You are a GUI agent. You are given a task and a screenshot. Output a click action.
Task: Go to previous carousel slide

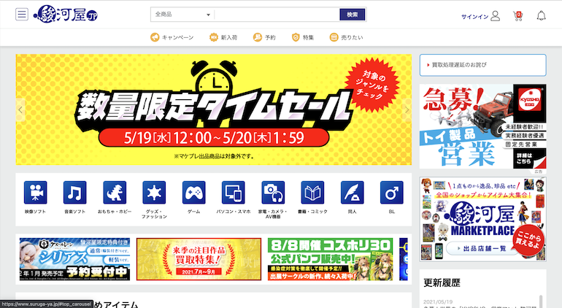pos(20,109)
